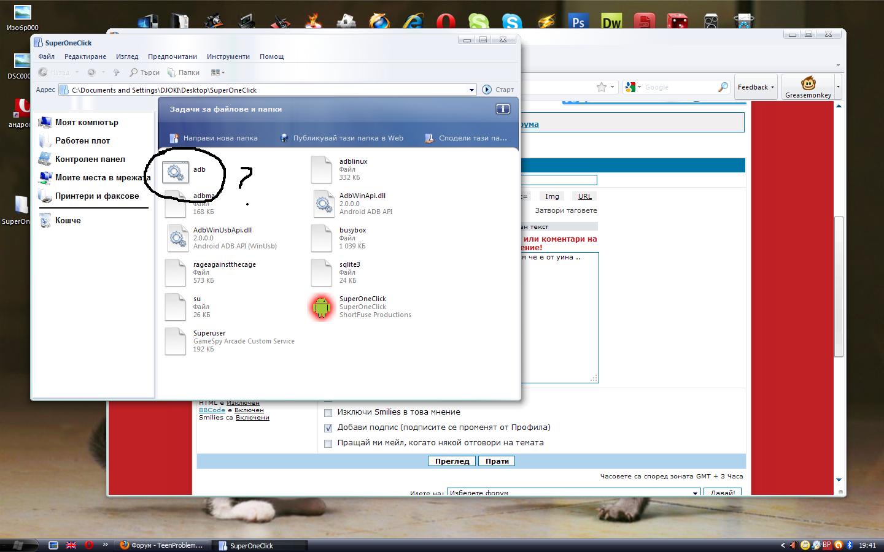The width and height of the screenshot is (884, 552).
Task: Expand the Greasemonkey dropdown arrow
Action: (x=838, y=87)
